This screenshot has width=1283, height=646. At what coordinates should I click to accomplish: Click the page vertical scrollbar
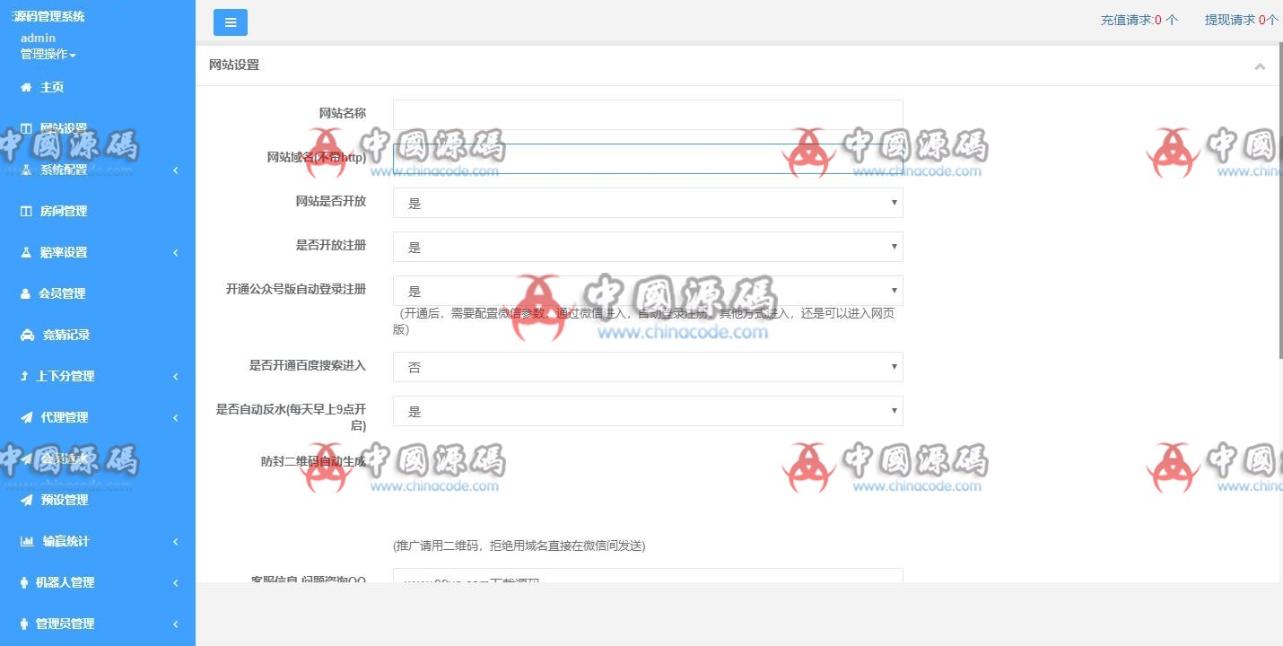(1279, 202)
